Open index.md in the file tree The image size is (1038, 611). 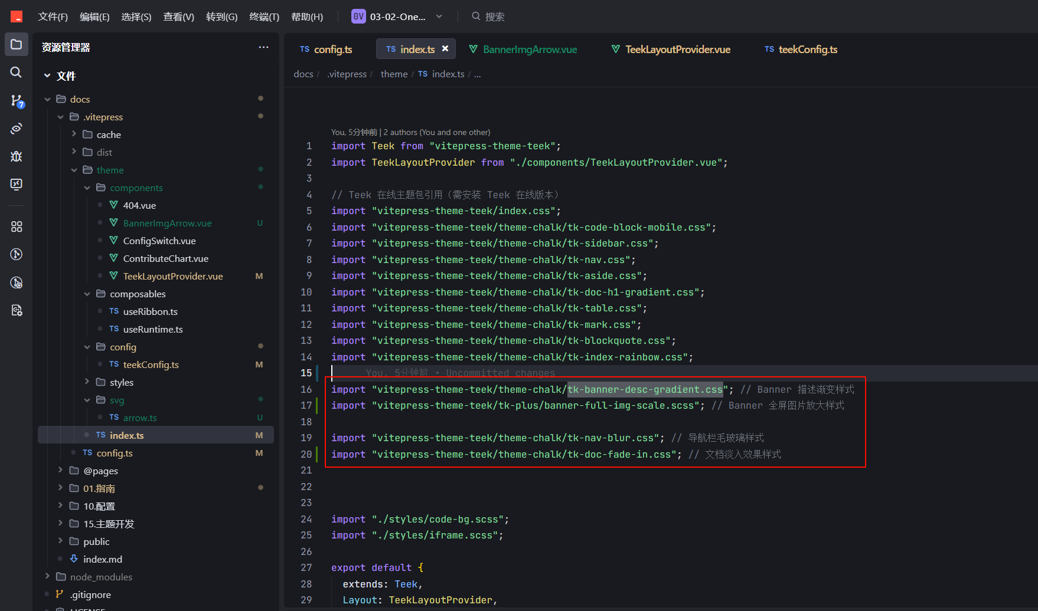[103, 559]
